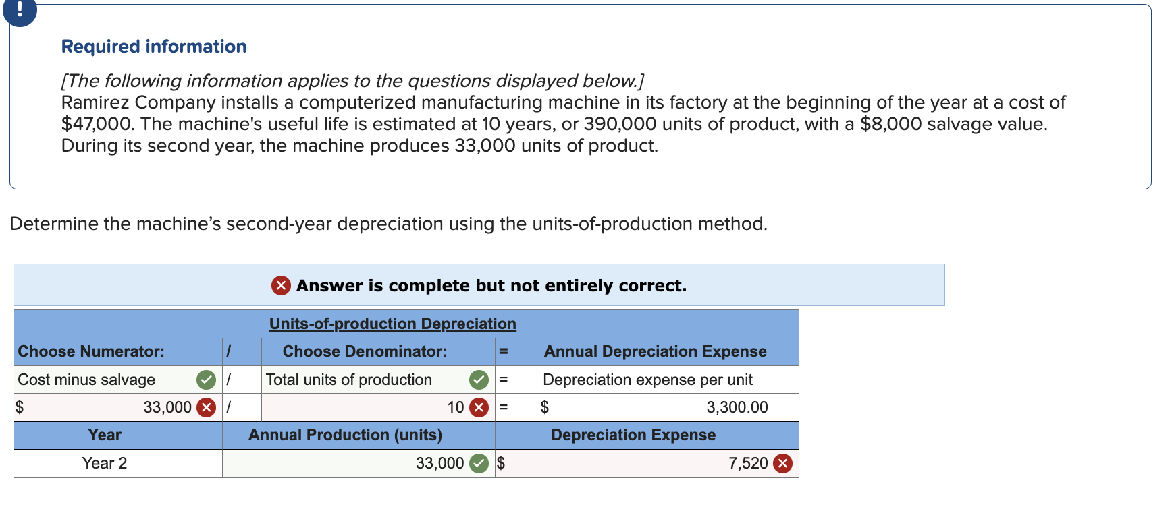Image resolution: width=1172 pixels, height=511 pixels.
Task: Click red X icon beside denominator 10
Action: (479, 408)
